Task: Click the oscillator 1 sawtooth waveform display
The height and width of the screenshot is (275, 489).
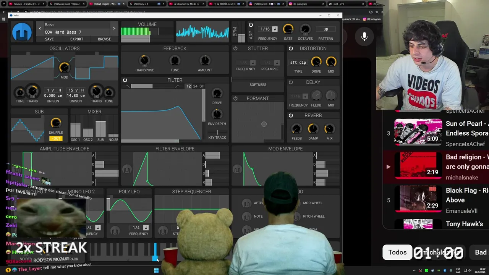Action: tap(32, 67)
